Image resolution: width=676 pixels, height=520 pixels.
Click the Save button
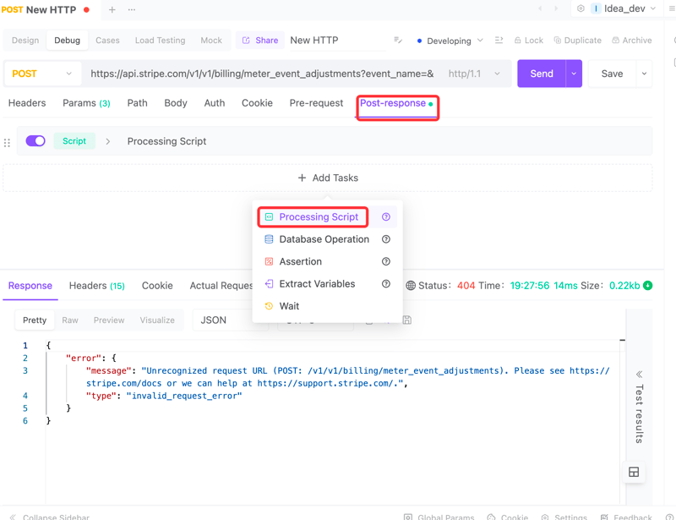pos(612,74)
